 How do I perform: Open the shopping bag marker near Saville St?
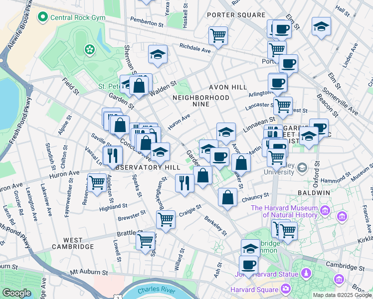[120, 125]
